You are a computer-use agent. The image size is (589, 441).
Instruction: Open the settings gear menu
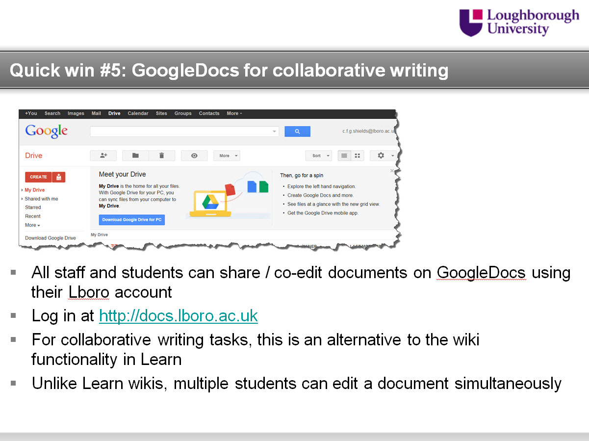pos(381,156)
